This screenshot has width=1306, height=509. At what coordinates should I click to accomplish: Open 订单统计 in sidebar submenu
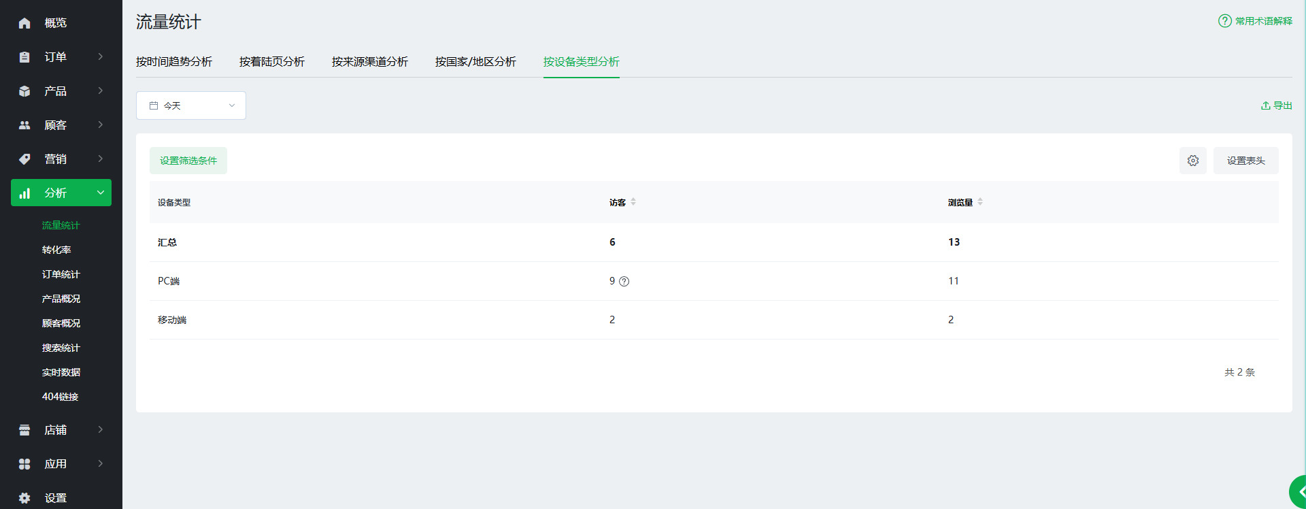click(x=61, y=274)
